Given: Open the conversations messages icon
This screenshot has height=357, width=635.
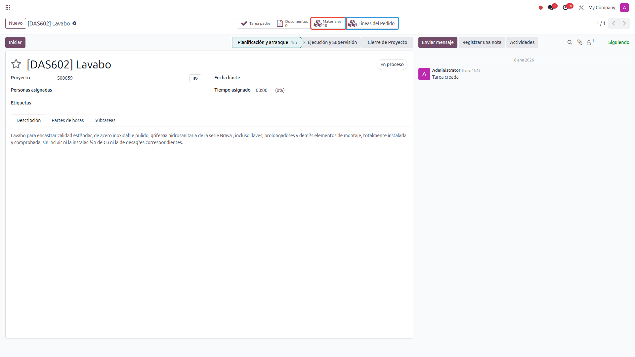Looking at the screenshot, I should click(550, 7).
